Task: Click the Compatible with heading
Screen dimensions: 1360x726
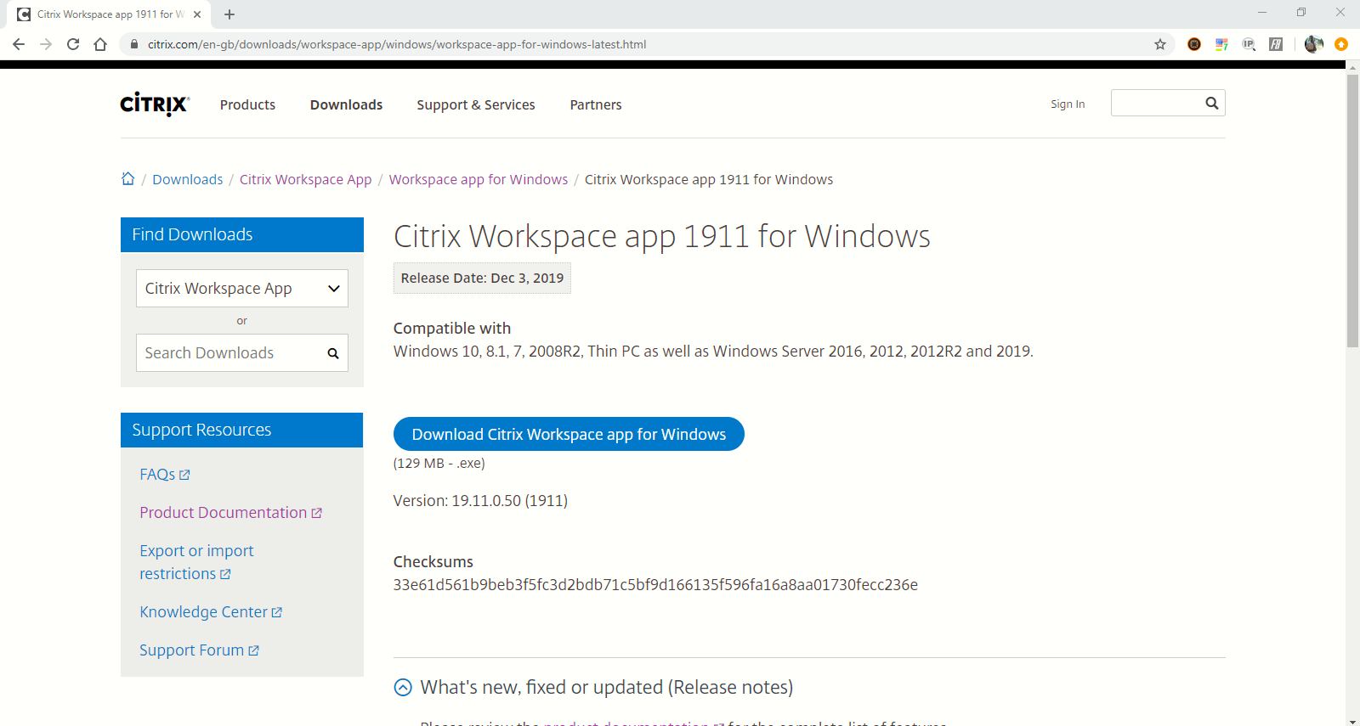Action: coord(452,329)
